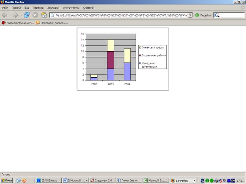Image resolution: width=246 pixels, height=184 pixels.
Task: Open the Вид menu
Action: tap(27, 7)
